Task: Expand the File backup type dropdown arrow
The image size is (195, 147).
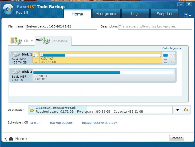Action: point(32,41)
